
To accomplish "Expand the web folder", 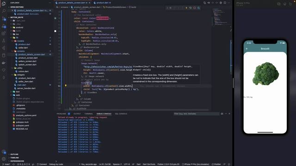I will pyautogui.click(x=30, y=95).
